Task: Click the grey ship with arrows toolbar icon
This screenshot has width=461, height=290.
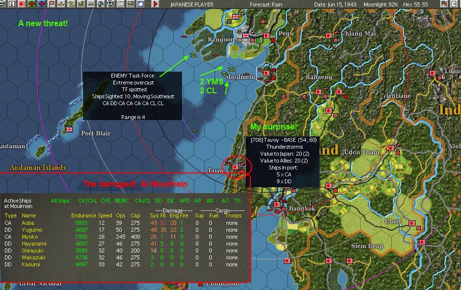Action: [x=91, y=4]
